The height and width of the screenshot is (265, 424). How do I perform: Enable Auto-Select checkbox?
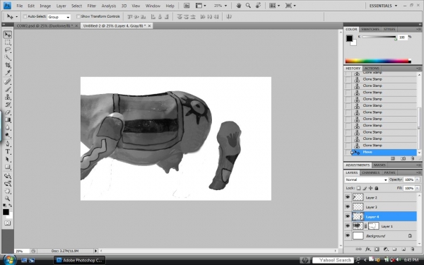pos(25,16)
